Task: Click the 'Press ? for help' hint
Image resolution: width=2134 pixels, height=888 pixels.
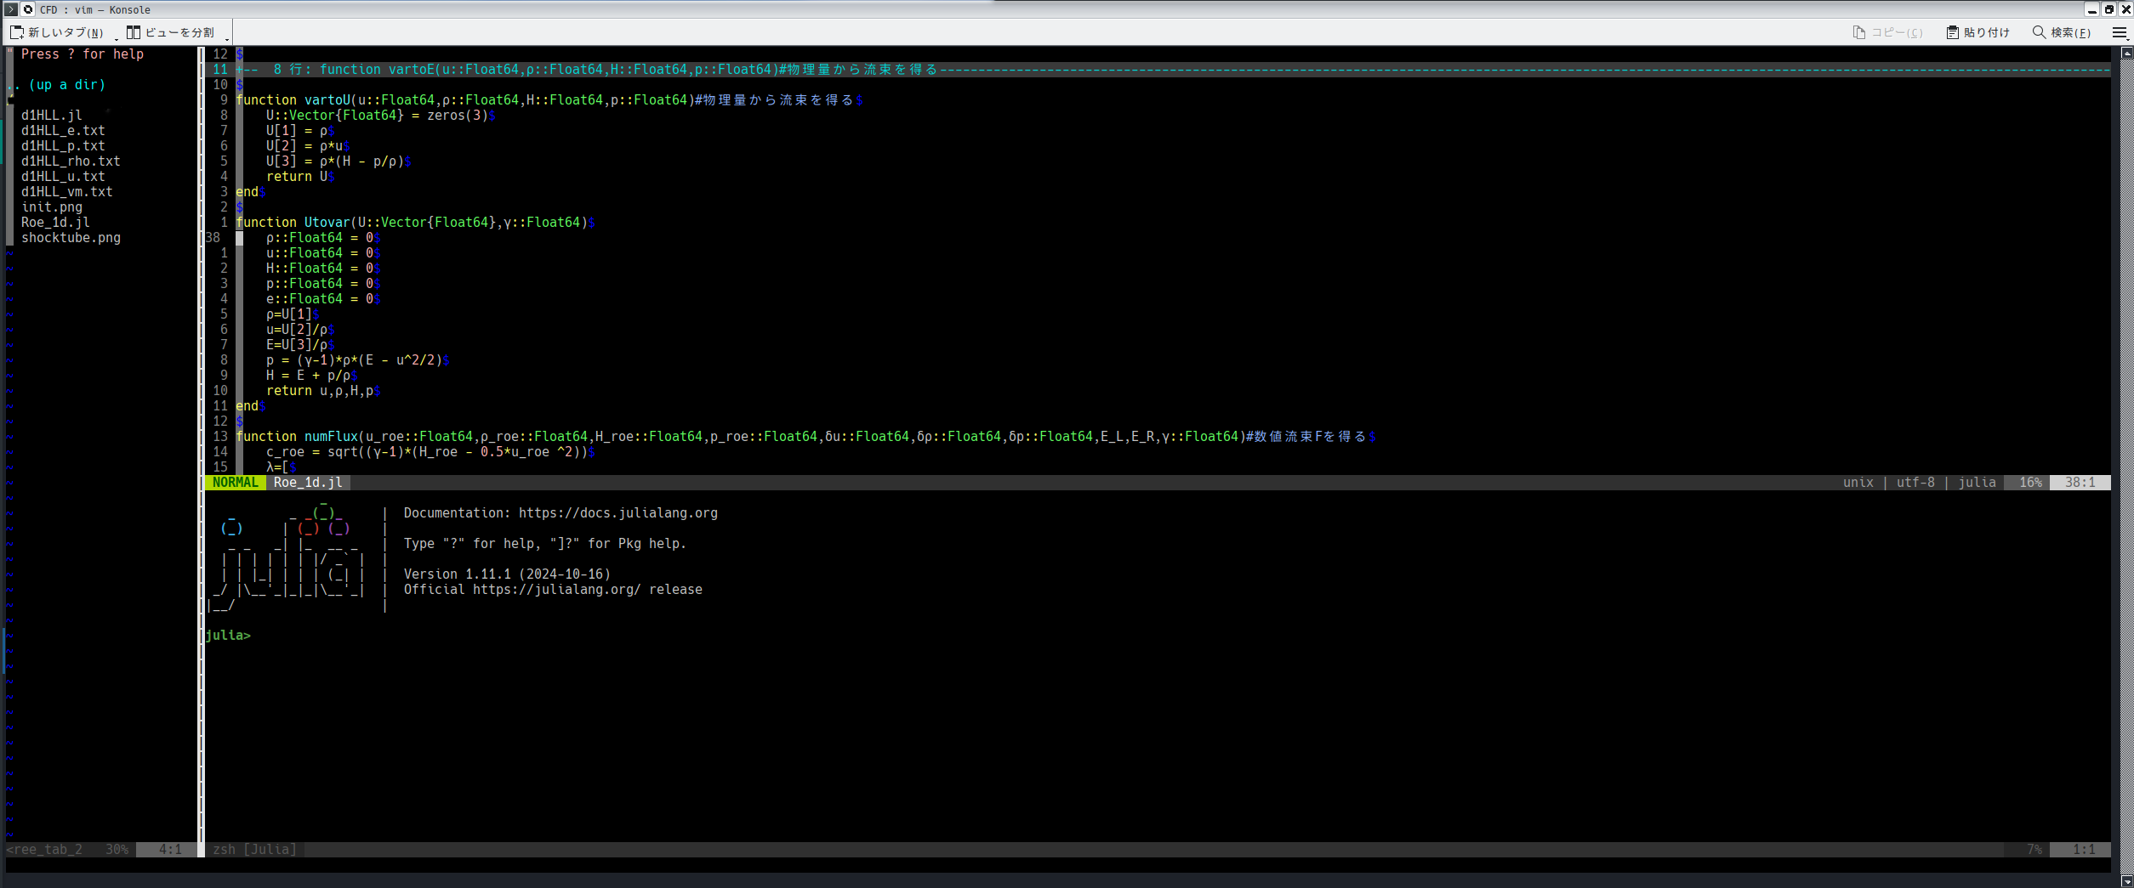Action: coord(83,54)
